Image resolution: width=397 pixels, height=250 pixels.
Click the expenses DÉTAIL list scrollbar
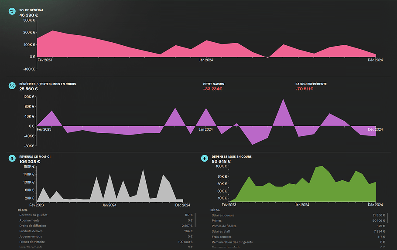387,218
